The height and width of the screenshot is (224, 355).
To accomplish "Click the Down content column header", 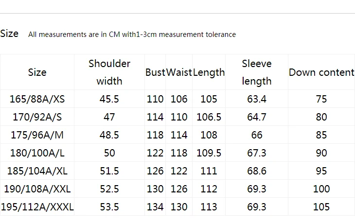I will [321, 72].
